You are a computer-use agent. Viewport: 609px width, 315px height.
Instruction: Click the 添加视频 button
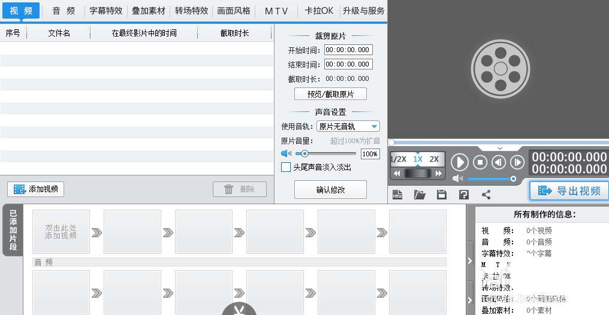click(36, 189)
